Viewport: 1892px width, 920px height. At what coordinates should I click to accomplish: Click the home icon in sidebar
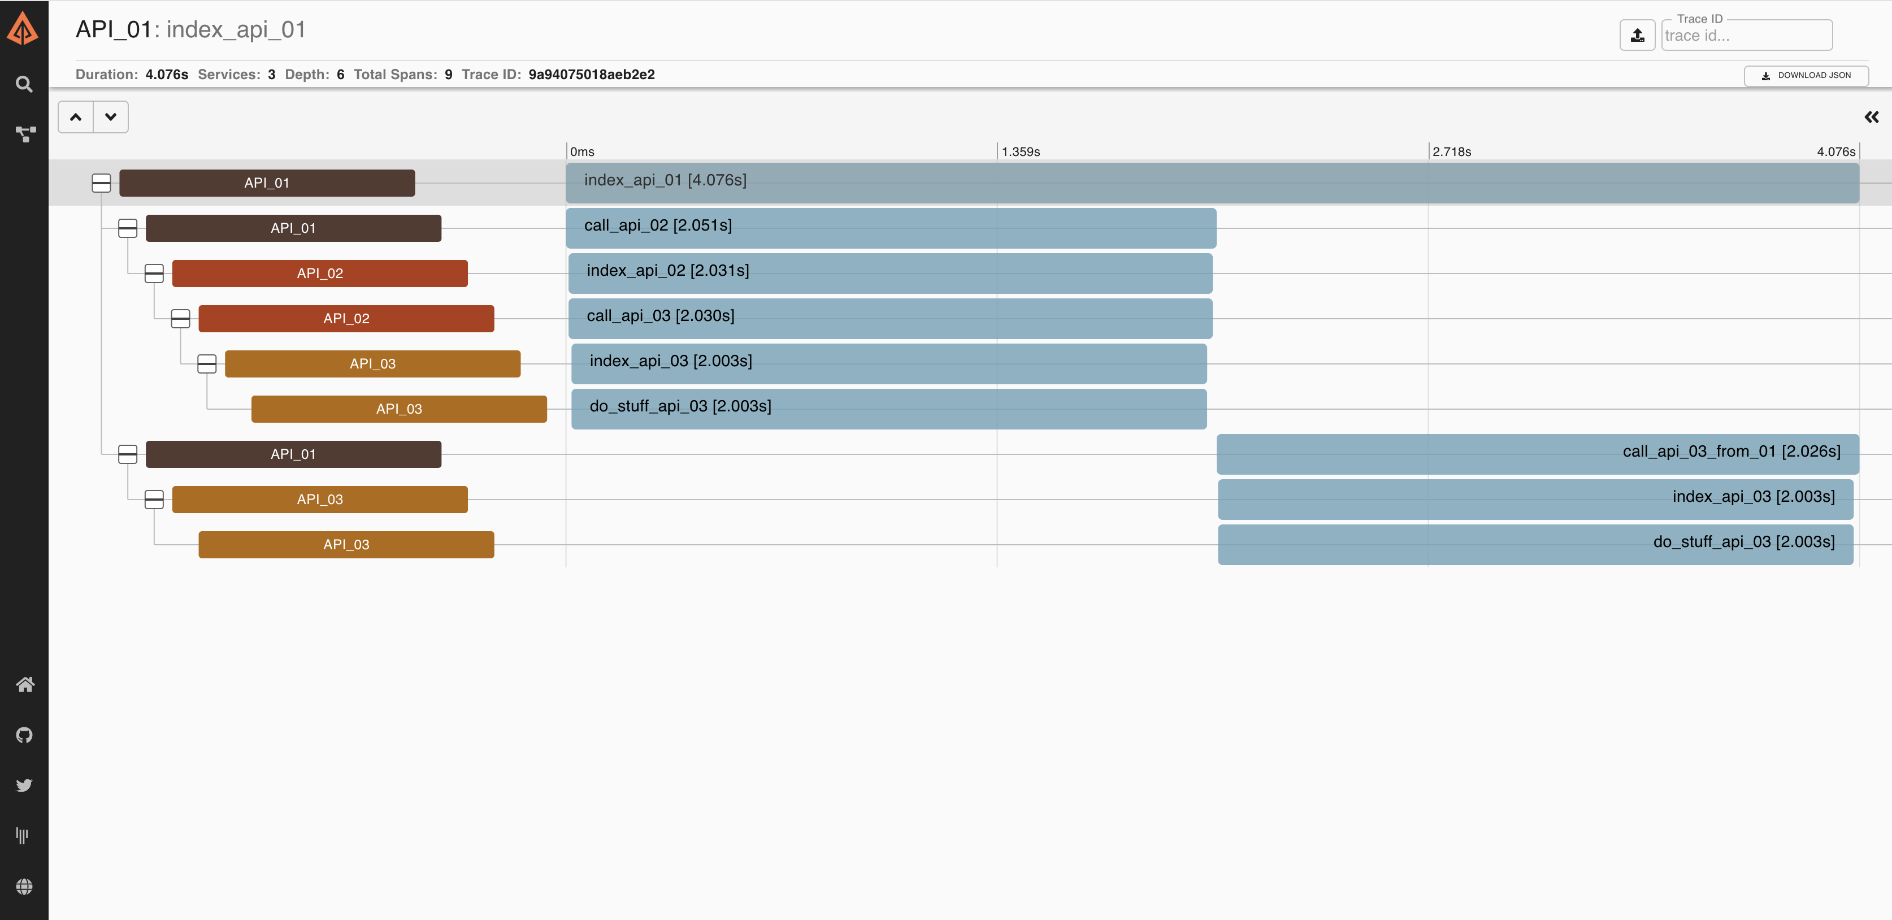[24, 684]
